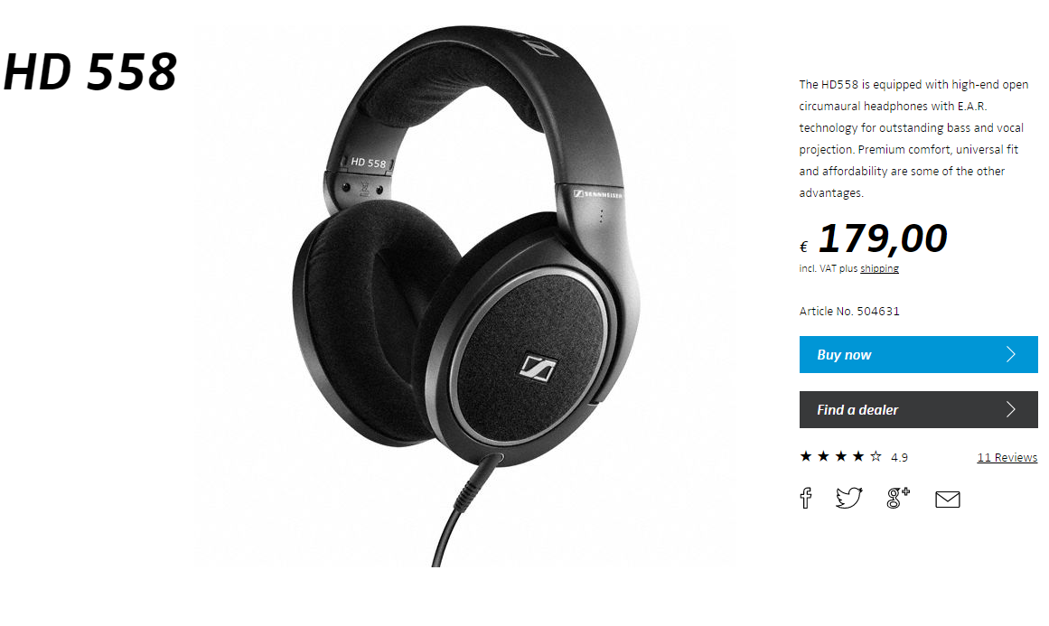1049x626 pixels.
Task: Tweet via the Twitter bird icon
Action: point(849,499)
